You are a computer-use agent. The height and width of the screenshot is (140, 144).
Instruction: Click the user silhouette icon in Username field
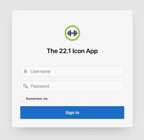tap(25, 71)
